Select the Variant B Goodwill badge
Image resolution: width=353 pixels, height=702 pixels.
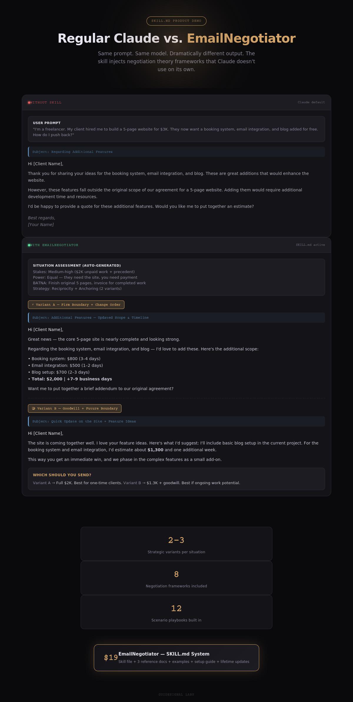pyautogui.click(x=75, y=409)
